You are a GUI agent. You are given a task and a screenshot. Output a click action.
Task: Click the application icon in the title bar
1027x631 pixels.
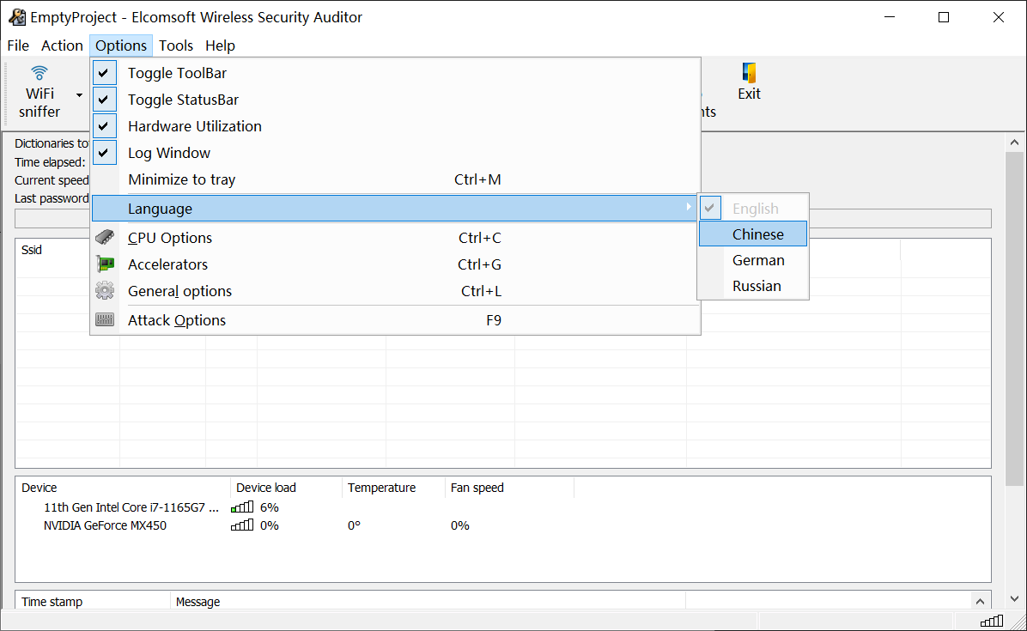(x=17, y=16)
